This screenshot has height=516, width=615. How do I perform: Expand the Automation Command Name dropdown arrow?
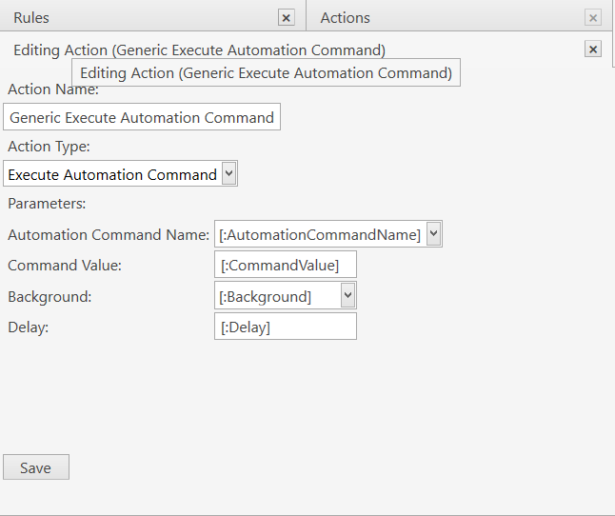point(434,233)
